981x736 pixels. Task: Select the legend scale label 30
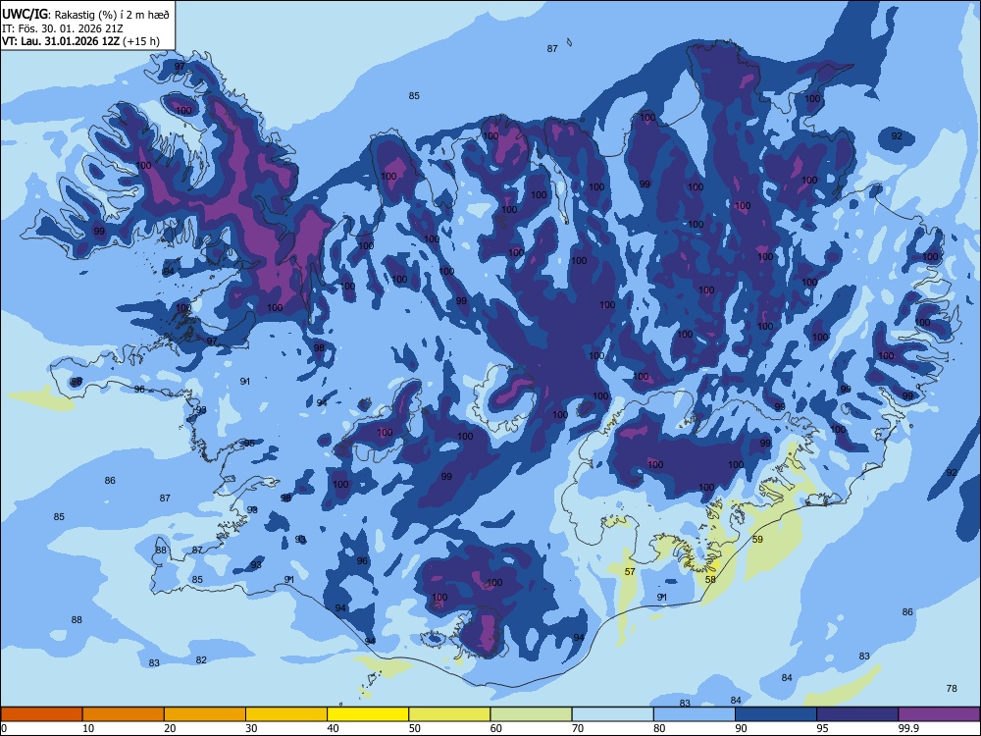[251, 728]
